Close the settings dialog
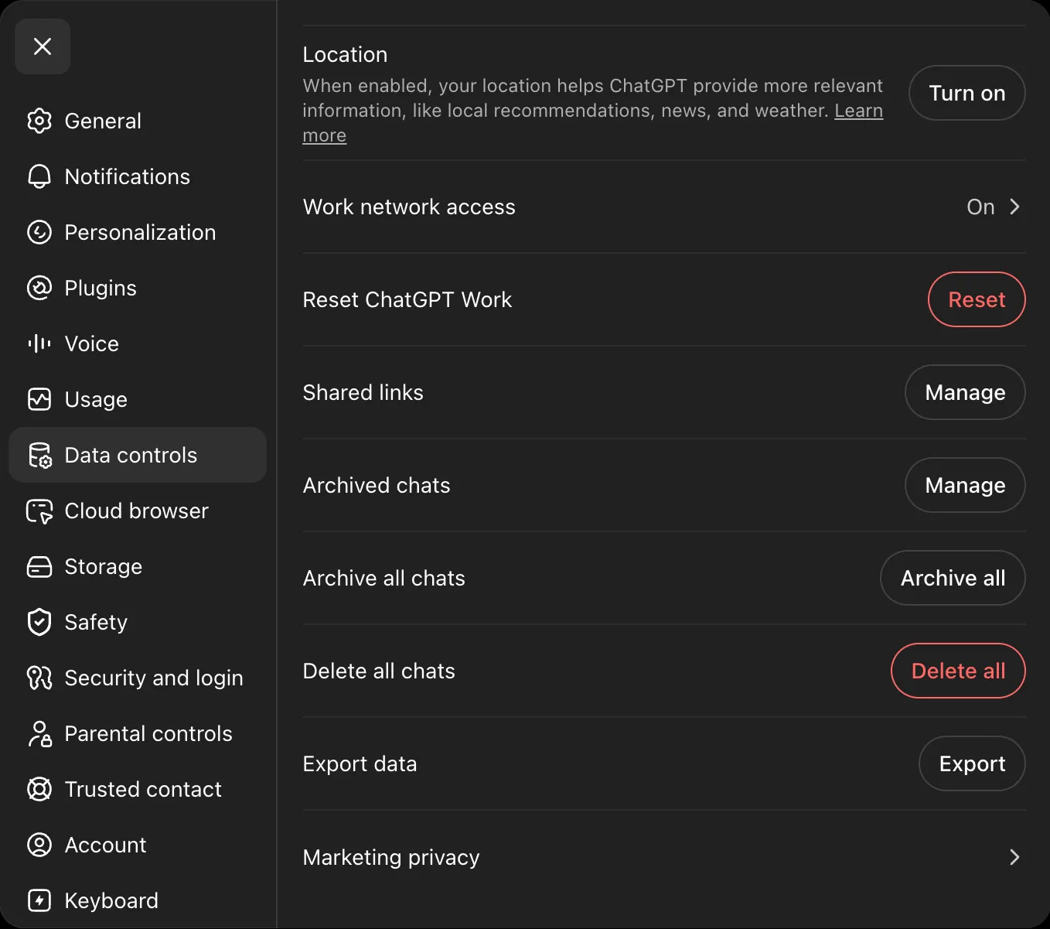The image size is (1050, 929). [43, 46]
